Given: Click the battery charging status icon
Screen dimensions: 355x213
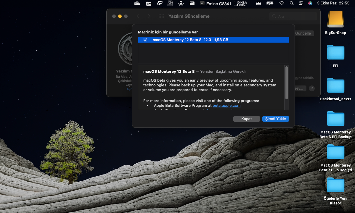Looking at the screenshot, I should click(x=270, y=3).
